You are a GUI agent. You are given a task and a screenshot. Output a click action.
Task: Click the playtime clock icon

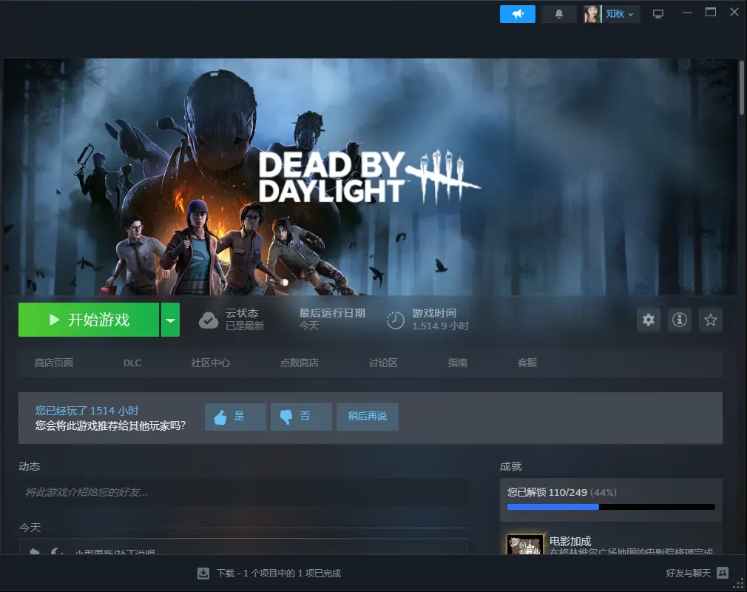tap(395, 320)
